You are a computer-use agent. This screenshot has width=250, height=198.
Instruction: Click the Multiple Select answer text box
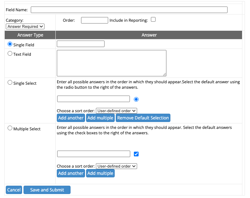click(94, 154)
